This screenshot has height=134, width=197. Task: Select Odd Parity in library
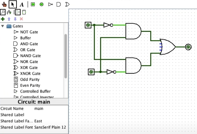[x=26, y=80]
